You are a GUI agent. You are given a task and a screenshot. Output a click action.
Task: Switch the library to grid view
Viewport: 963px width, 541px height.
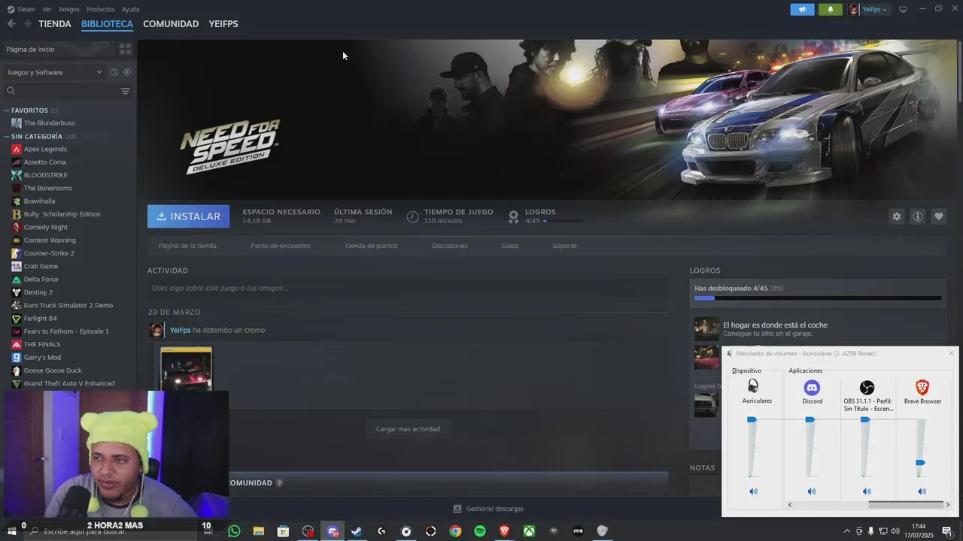(x=125, y=49)
